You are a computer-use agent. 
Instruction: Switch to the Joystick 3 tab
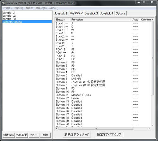[92, 14]
